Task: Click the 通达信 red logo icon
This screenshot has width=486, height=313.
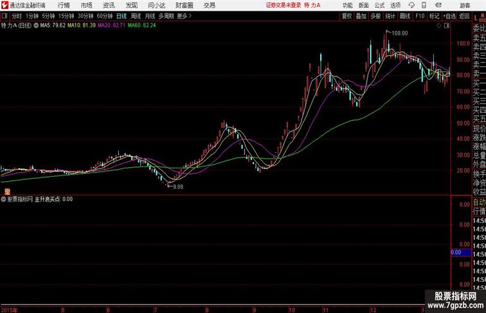Action: [x=4, y=5]
